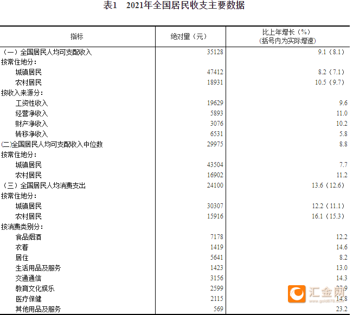Screen dimensions: 353x315
Task: Click growth value 10.2
Action: click(342, 124)
